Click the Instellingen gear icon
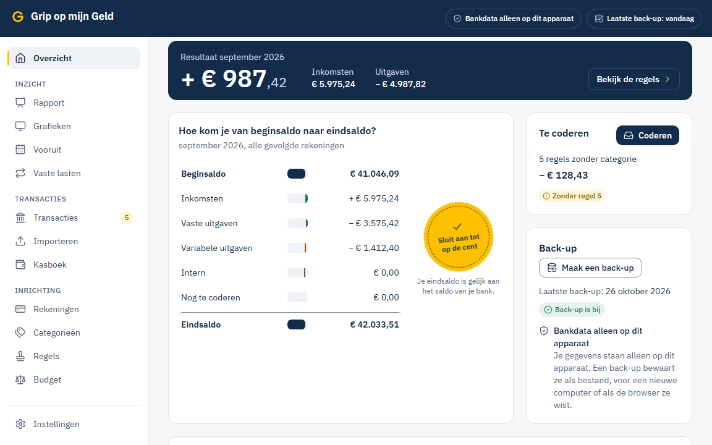712x445 pixels. pyautogui.click(x=20, y=424)
